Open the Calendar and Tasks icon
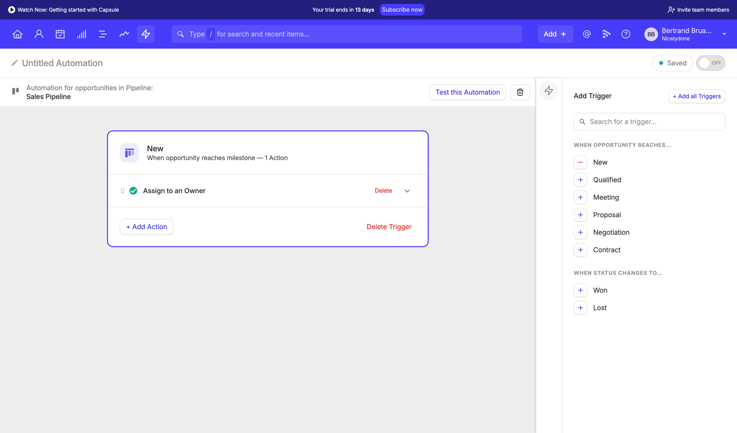Screen dimensions: 737x433 click(x=60, y=34)
